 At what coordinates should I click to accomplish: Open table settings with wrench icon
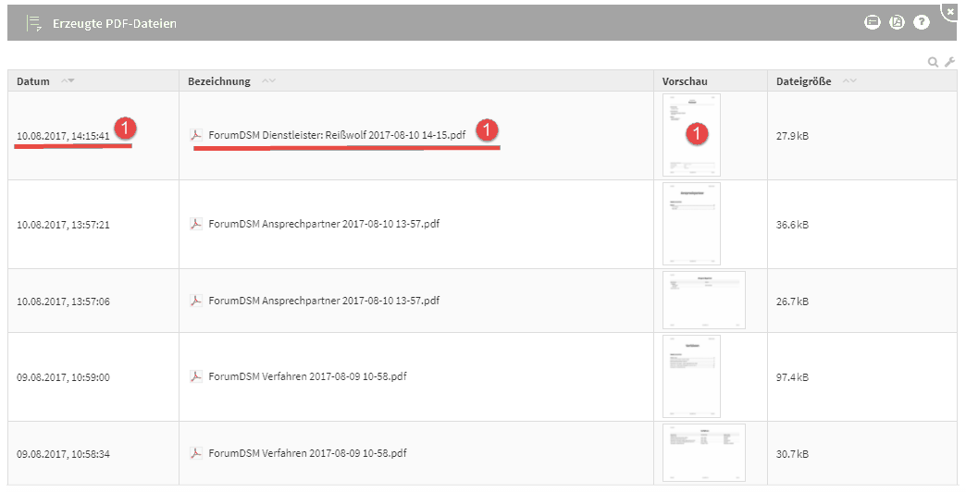pos(949,62)
